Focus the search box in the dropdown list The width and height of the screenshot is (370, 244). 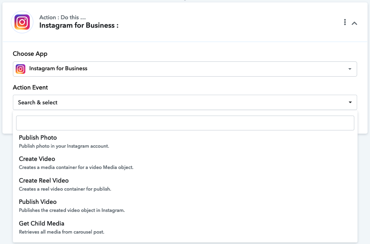click(185, 123)
